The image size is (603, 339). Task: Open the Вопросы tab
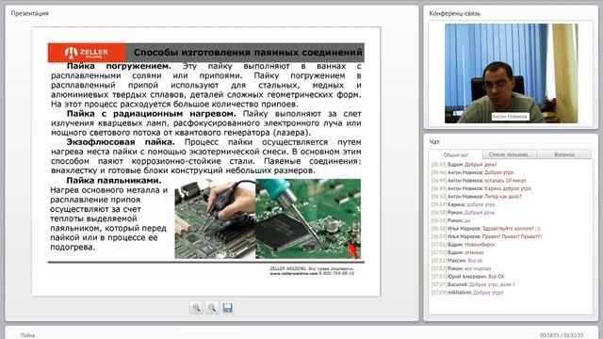pos(564,154)
